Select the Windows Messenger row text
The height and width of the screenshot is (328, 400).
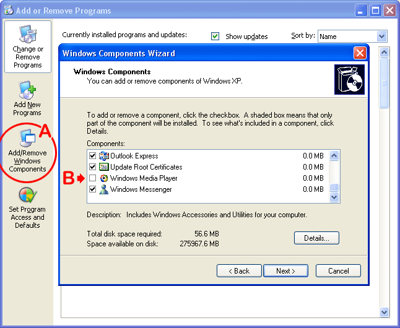(141, 189)
